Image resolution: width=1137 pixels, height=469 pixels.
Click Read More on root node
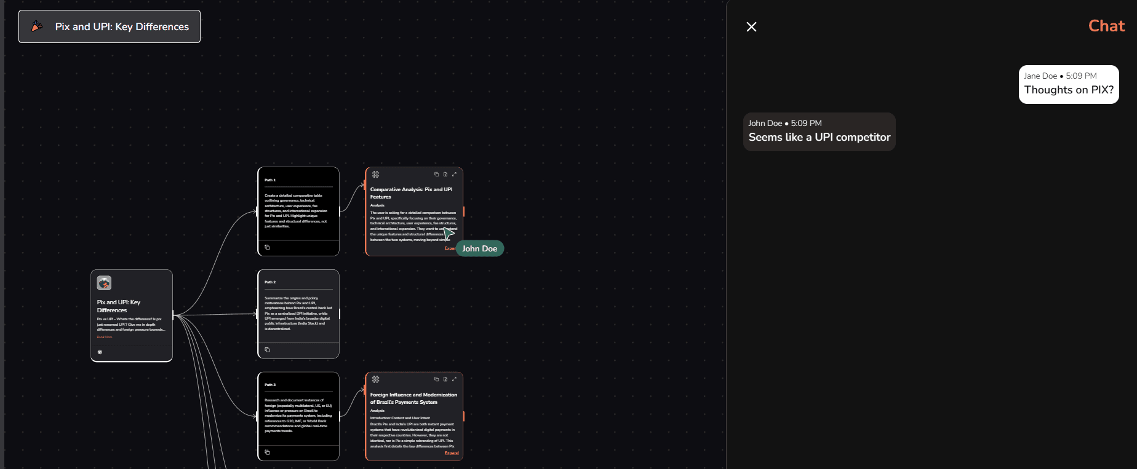105,337
